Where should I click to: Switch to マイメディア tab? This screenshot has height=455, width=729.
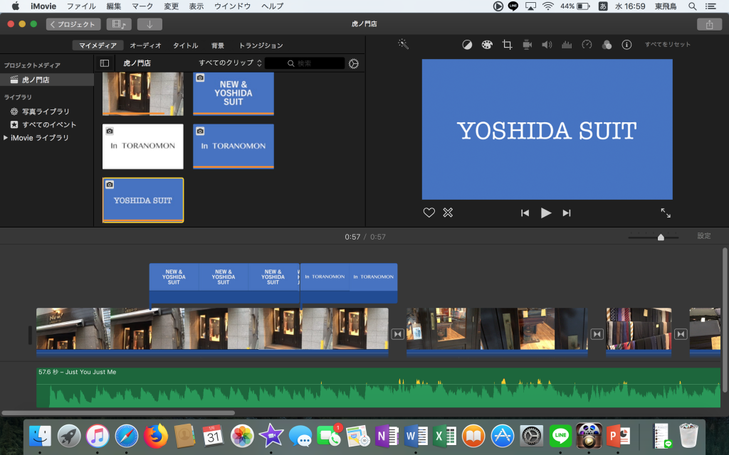coord(98,45)
